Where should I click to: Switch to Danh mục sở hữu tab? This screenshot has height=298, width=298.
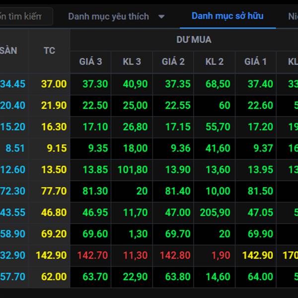227,16
